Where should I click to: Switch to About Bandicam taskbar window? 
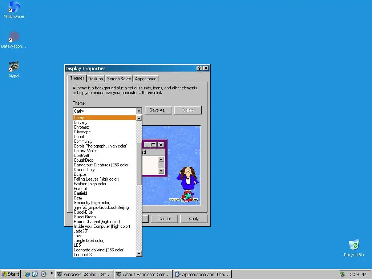point(143,275)
